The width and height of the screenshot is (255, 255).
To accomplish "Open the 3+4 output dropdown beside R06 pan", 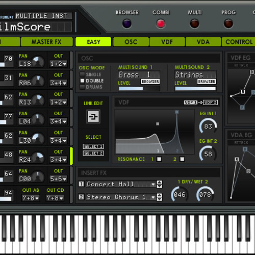I will (58, 83).
